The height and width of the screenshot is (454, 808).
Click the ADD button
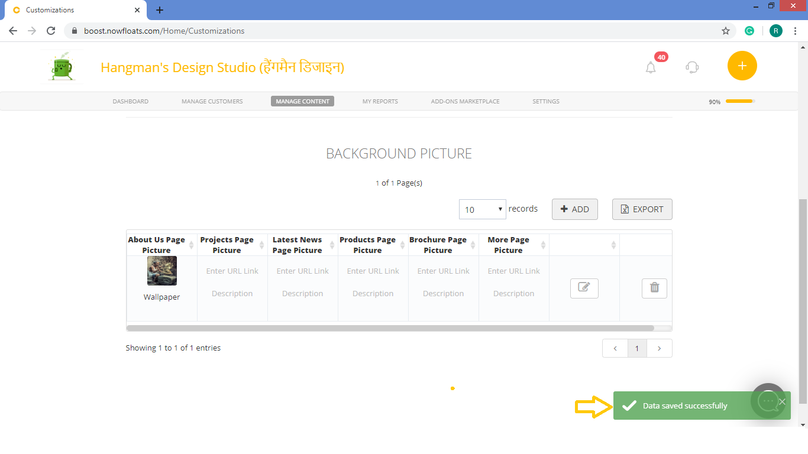point(575,209)
